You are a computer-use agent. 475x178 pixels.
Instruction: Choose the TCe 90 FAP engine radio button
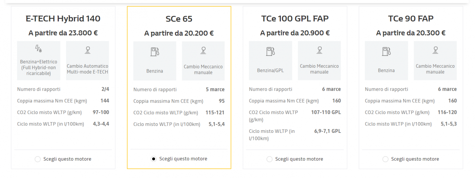click(x=385, y=159)
